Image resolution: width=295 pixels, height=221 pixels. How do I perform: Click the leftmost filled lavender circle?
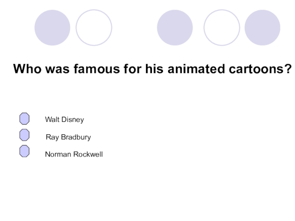click(52, 28)
